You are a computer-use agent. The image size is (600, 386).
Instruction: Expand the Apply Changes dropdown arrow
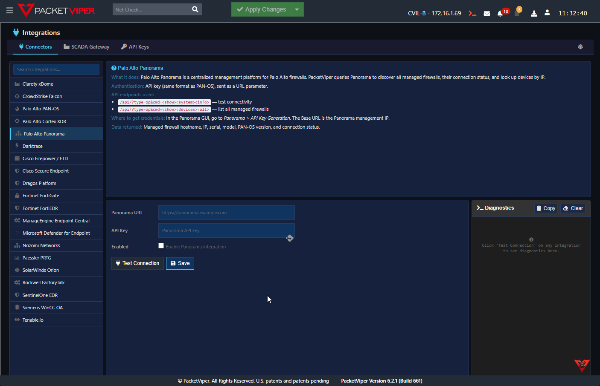[297, 9]
